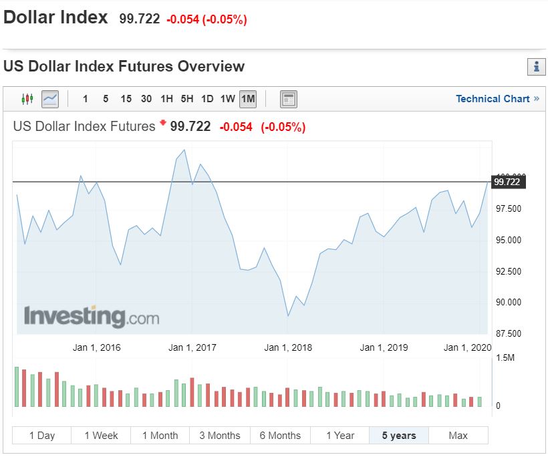548x457 pixels.
Task: Set interval to 1 minute
Action: click(x=85, y=99)
